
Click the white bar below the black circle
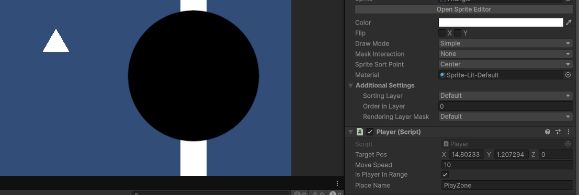pos(194,158)
